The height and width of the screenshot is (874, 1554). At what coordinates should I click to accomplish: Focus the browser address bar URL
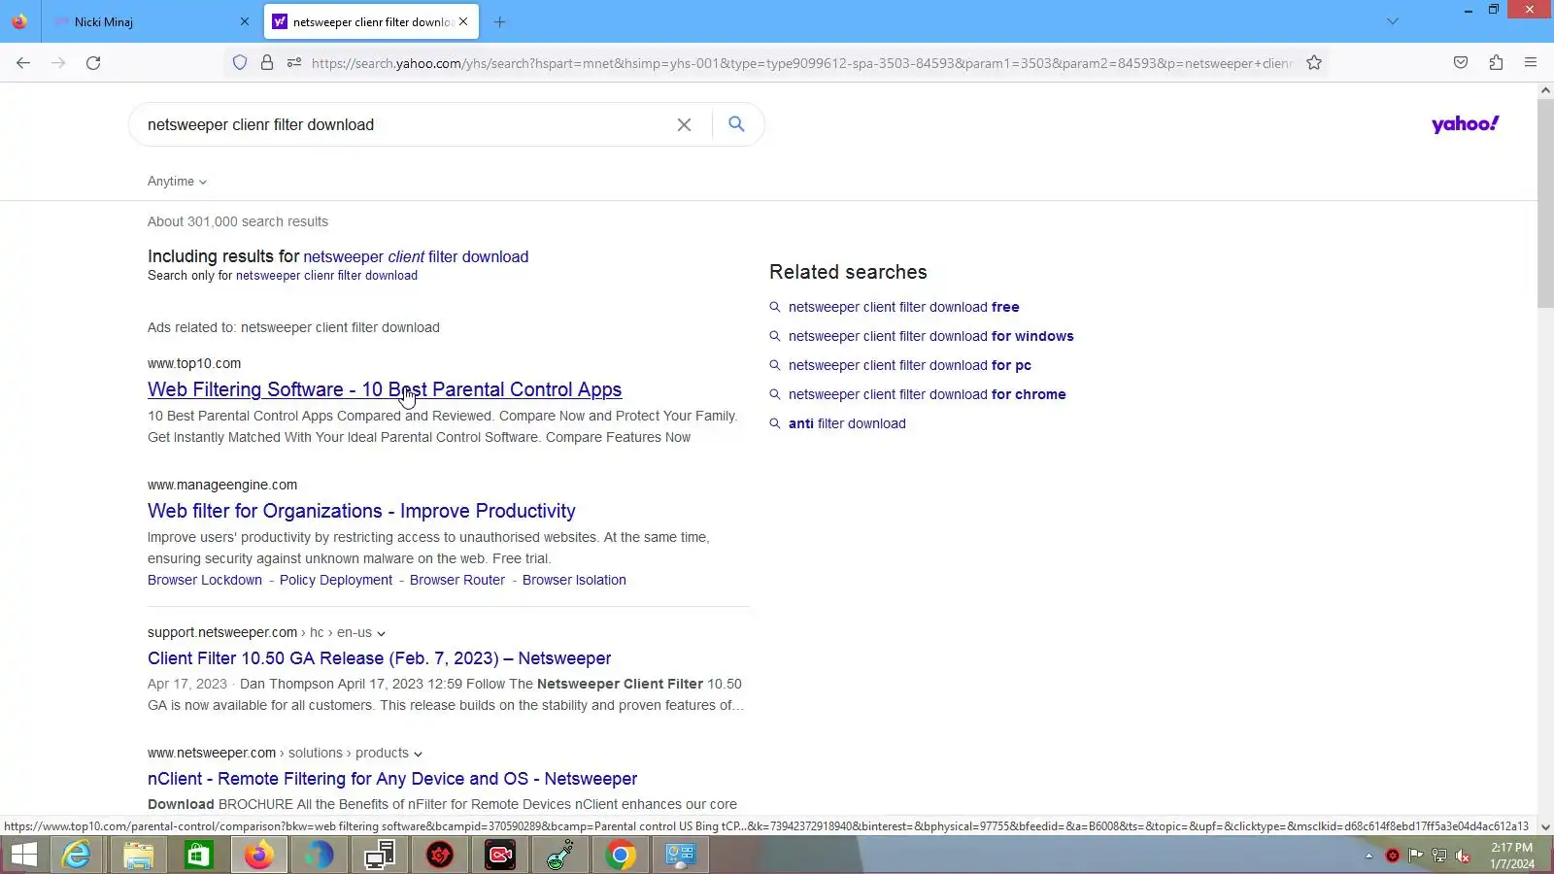click(x=801, y=63)
